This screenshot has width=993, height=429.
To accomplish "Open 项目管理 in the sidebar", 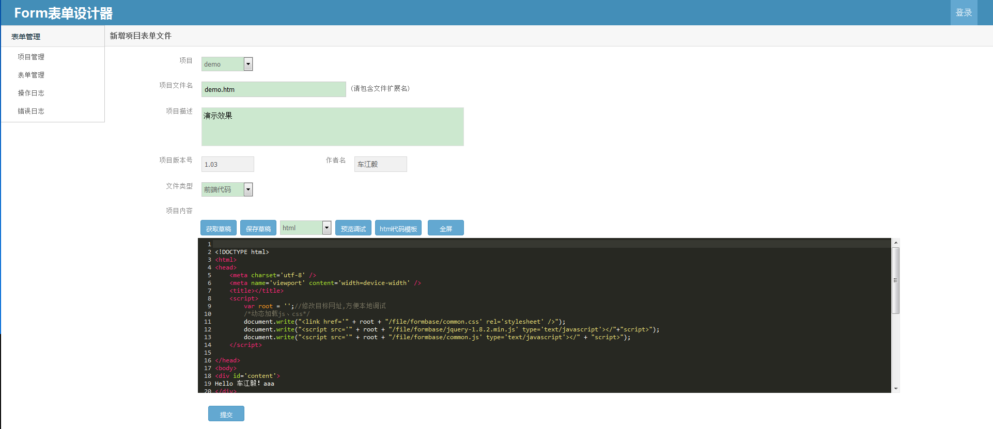I will coord(31,57).
